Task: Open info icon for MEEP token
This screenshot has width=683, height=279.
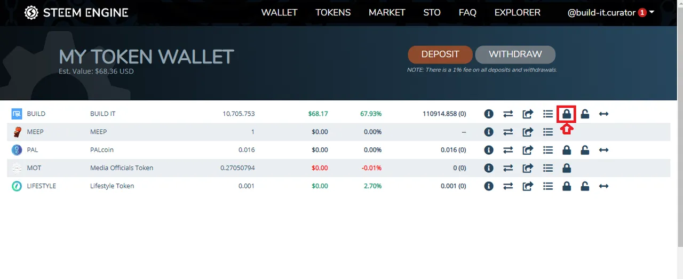Action: (489, 132)
